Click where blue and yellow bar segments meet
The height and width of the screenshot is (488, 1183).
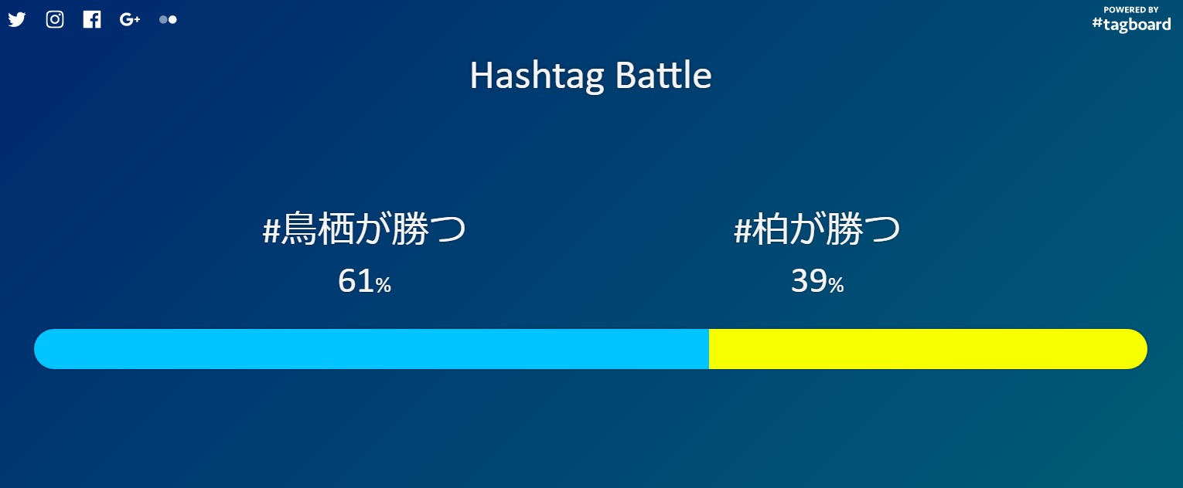pos(709,349)
